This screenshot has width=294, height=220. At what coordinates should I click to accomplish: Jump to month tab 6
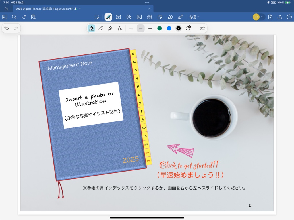139,95
